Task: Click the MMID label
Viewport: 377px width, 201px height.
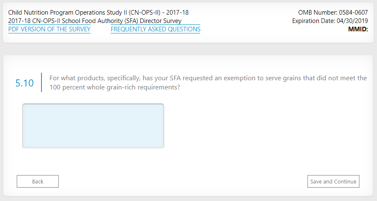Action: pos(358,29)
